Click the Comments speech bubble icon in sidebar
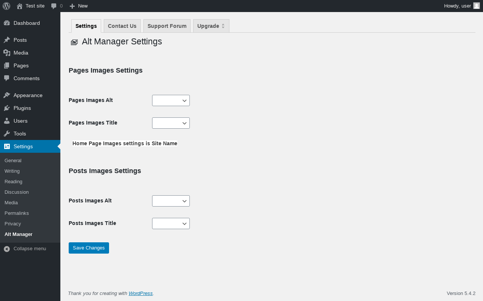The height and width of the screenshot is (301, 483). coord(7,78)
